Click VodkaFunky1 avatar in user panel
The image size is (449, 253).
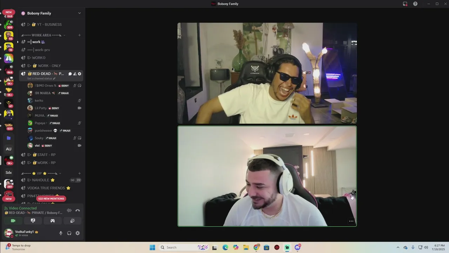[x=8, y=233]
